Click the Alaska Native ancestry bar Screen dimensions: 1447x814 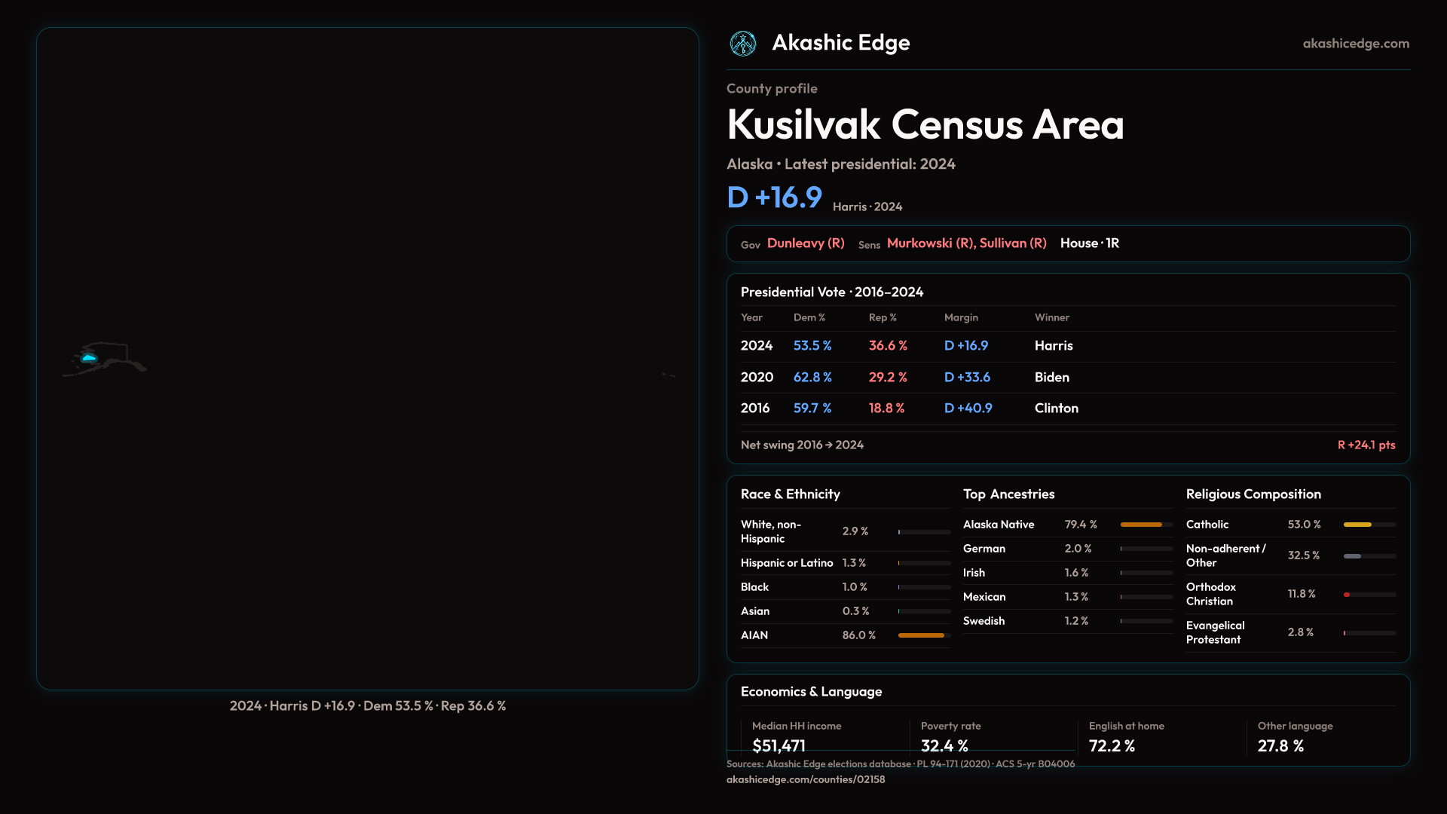pos(1141,525)
